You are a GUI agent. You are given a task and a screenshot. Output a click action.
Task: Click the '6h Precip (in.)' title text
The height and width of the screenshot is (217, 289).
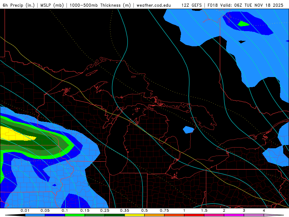coord(19,5)
